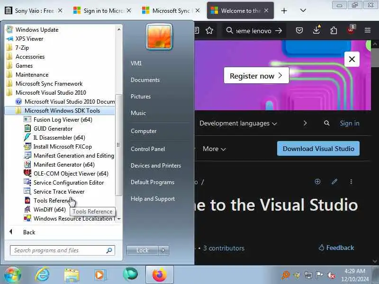Open Firefox hamburger application menu
Screen dimensions: 379x284
pos(368,30)
